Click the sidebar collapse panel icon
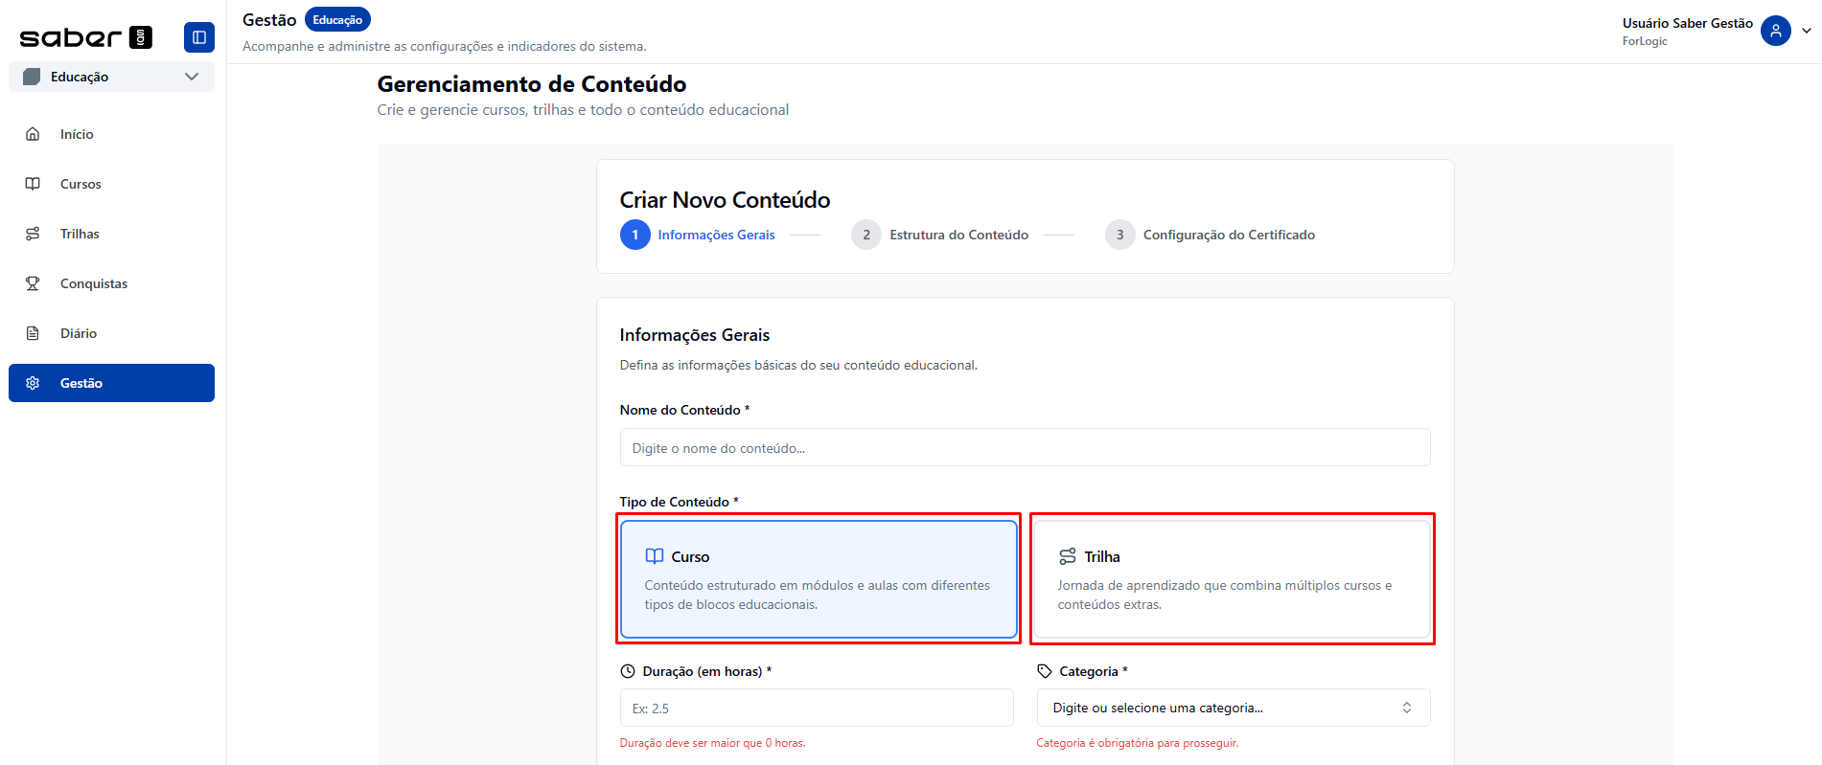Screen dimensions: 1822x765 click(x=199, y=37)
